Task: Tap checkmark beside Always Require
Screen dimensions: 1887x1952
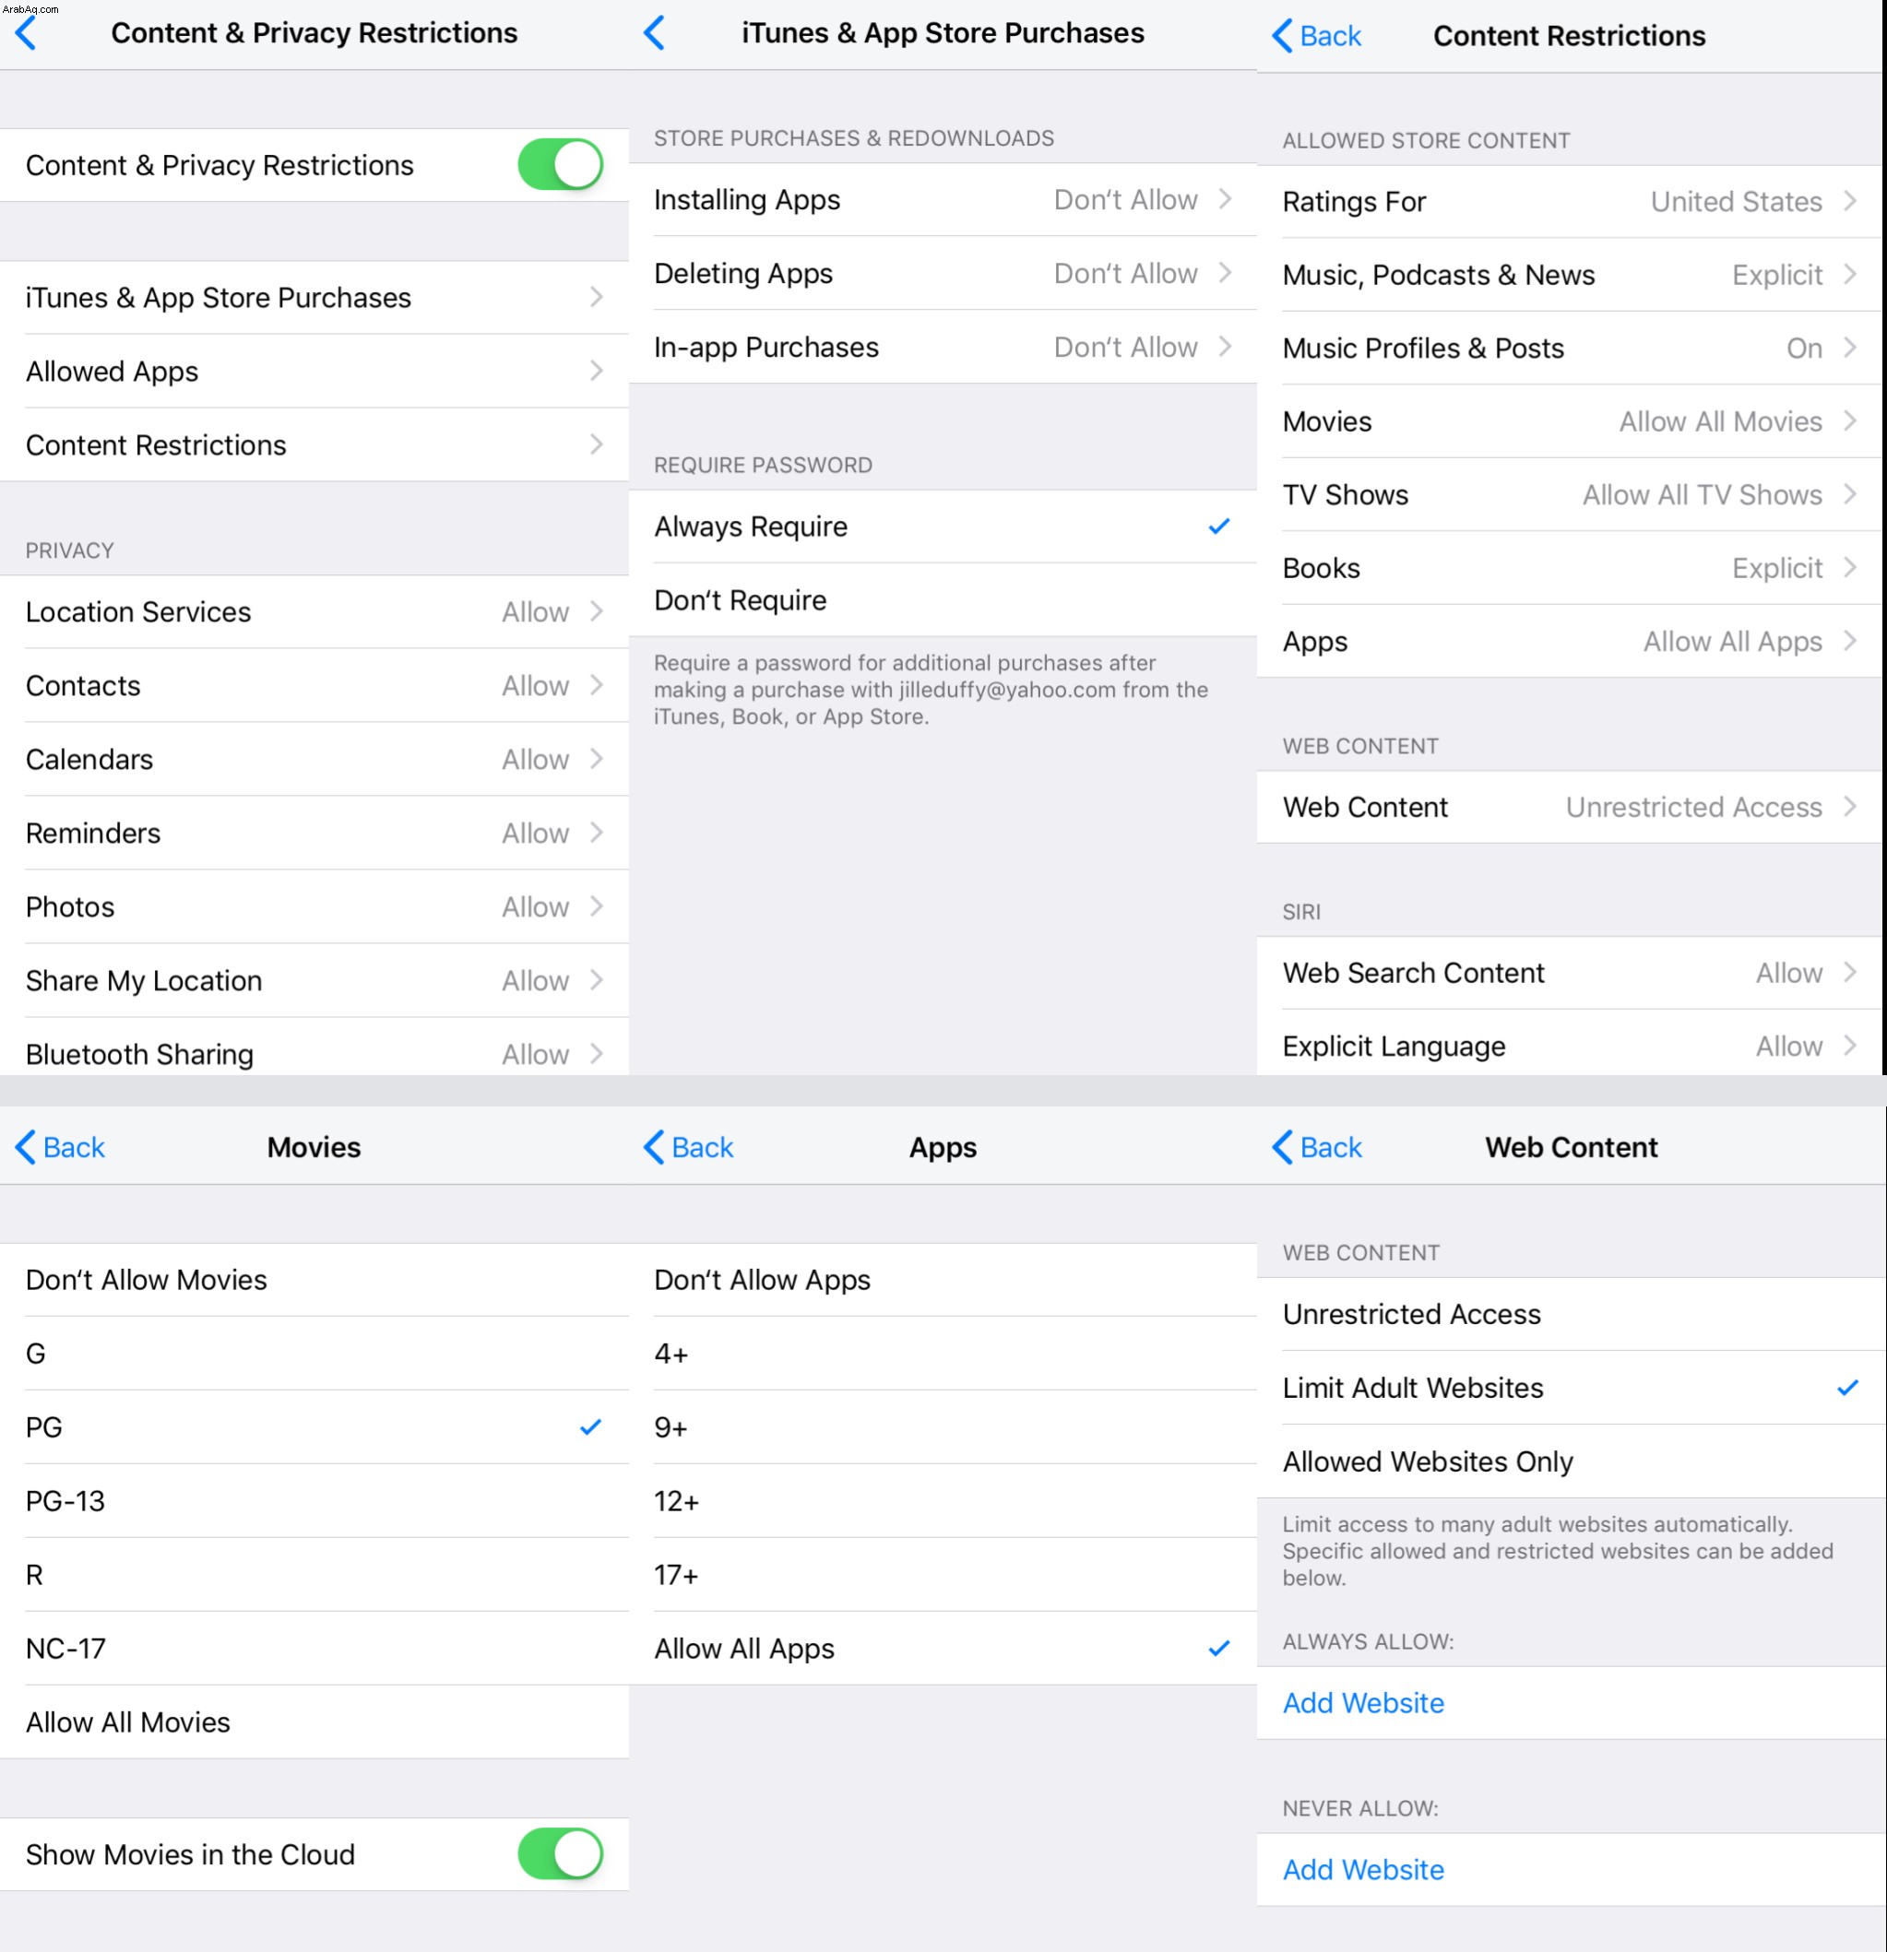Action: tap(1218, 526)
